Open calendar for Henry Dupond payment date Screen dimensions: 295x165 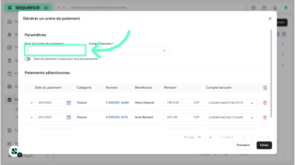pyautogui.click(x=69, y=103)
